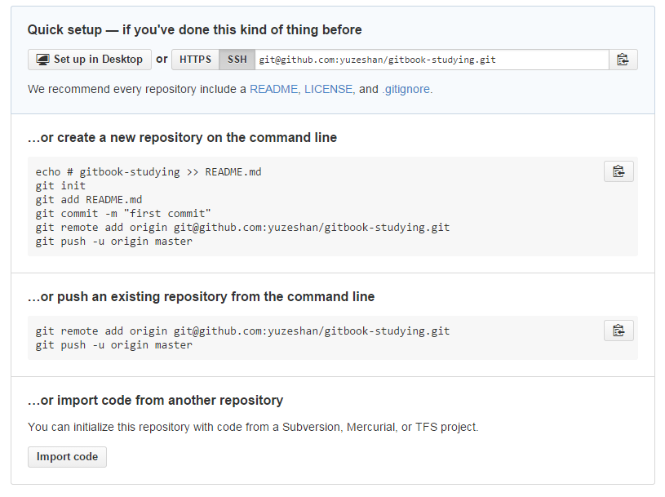
Task: Copy the new repository commands clipboard icon
Action: tap(618, 171)
